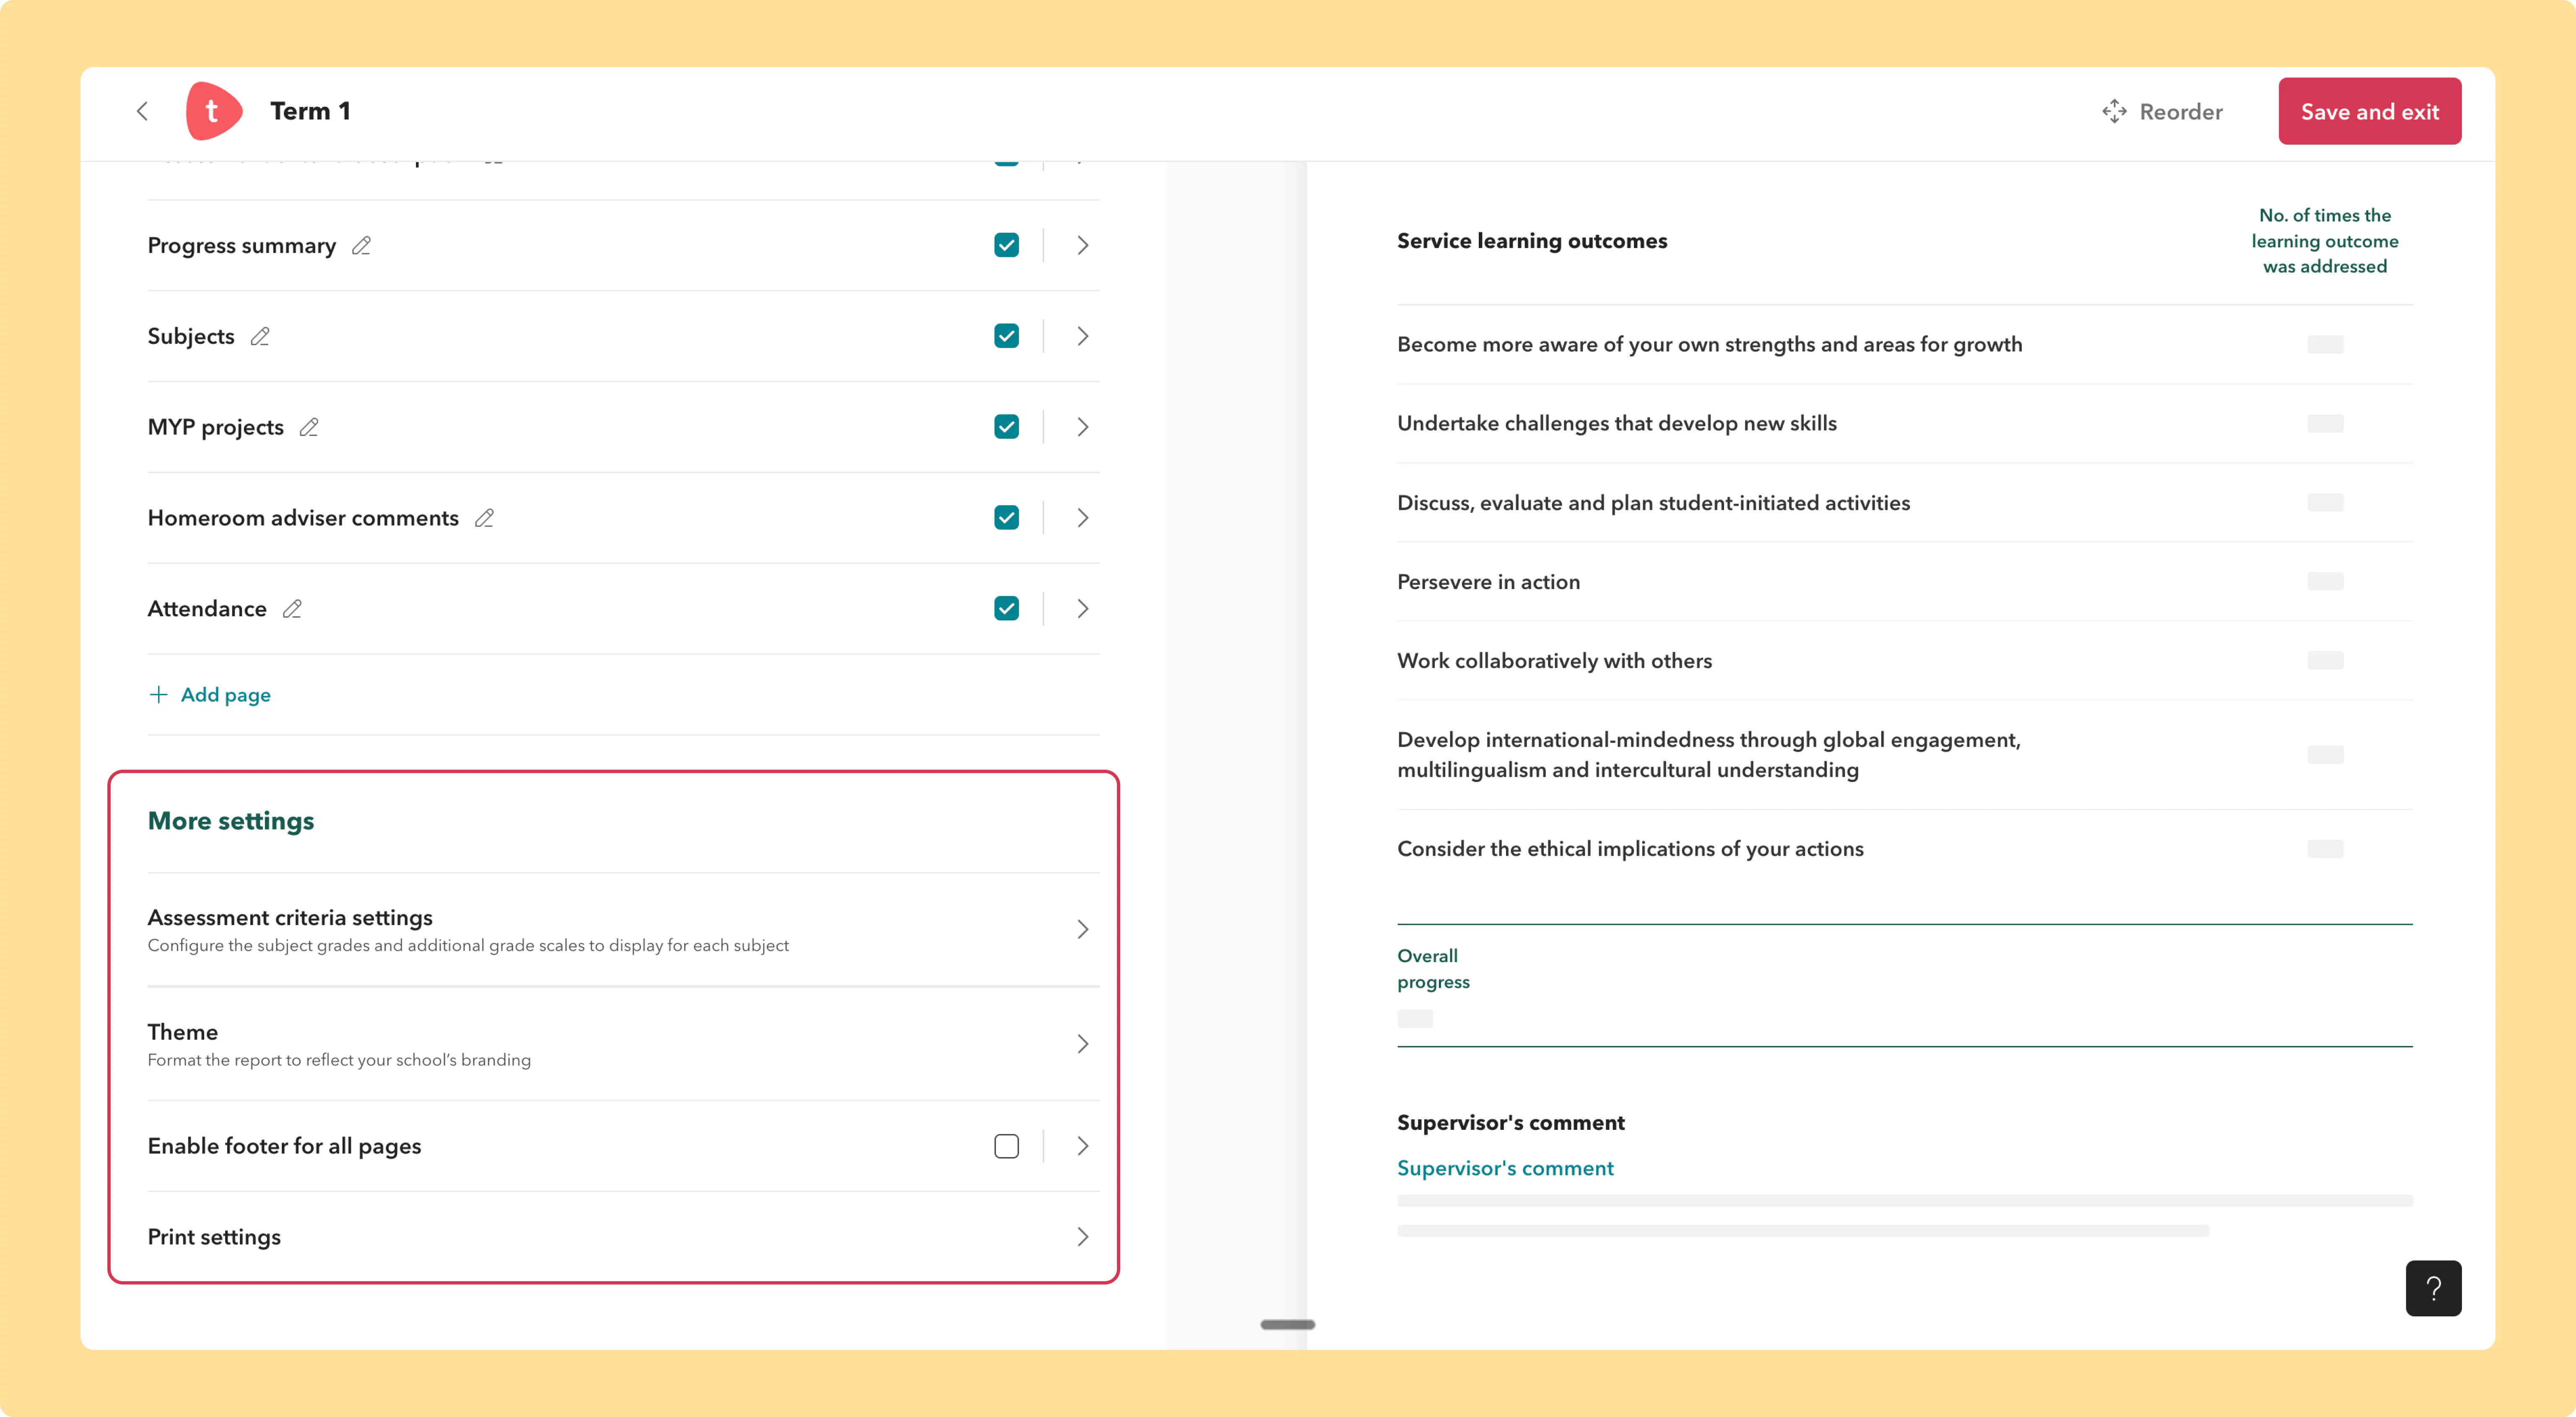Open the Theme settings chevron
This screenshot has height=1417, width=2576.
1083,1044
